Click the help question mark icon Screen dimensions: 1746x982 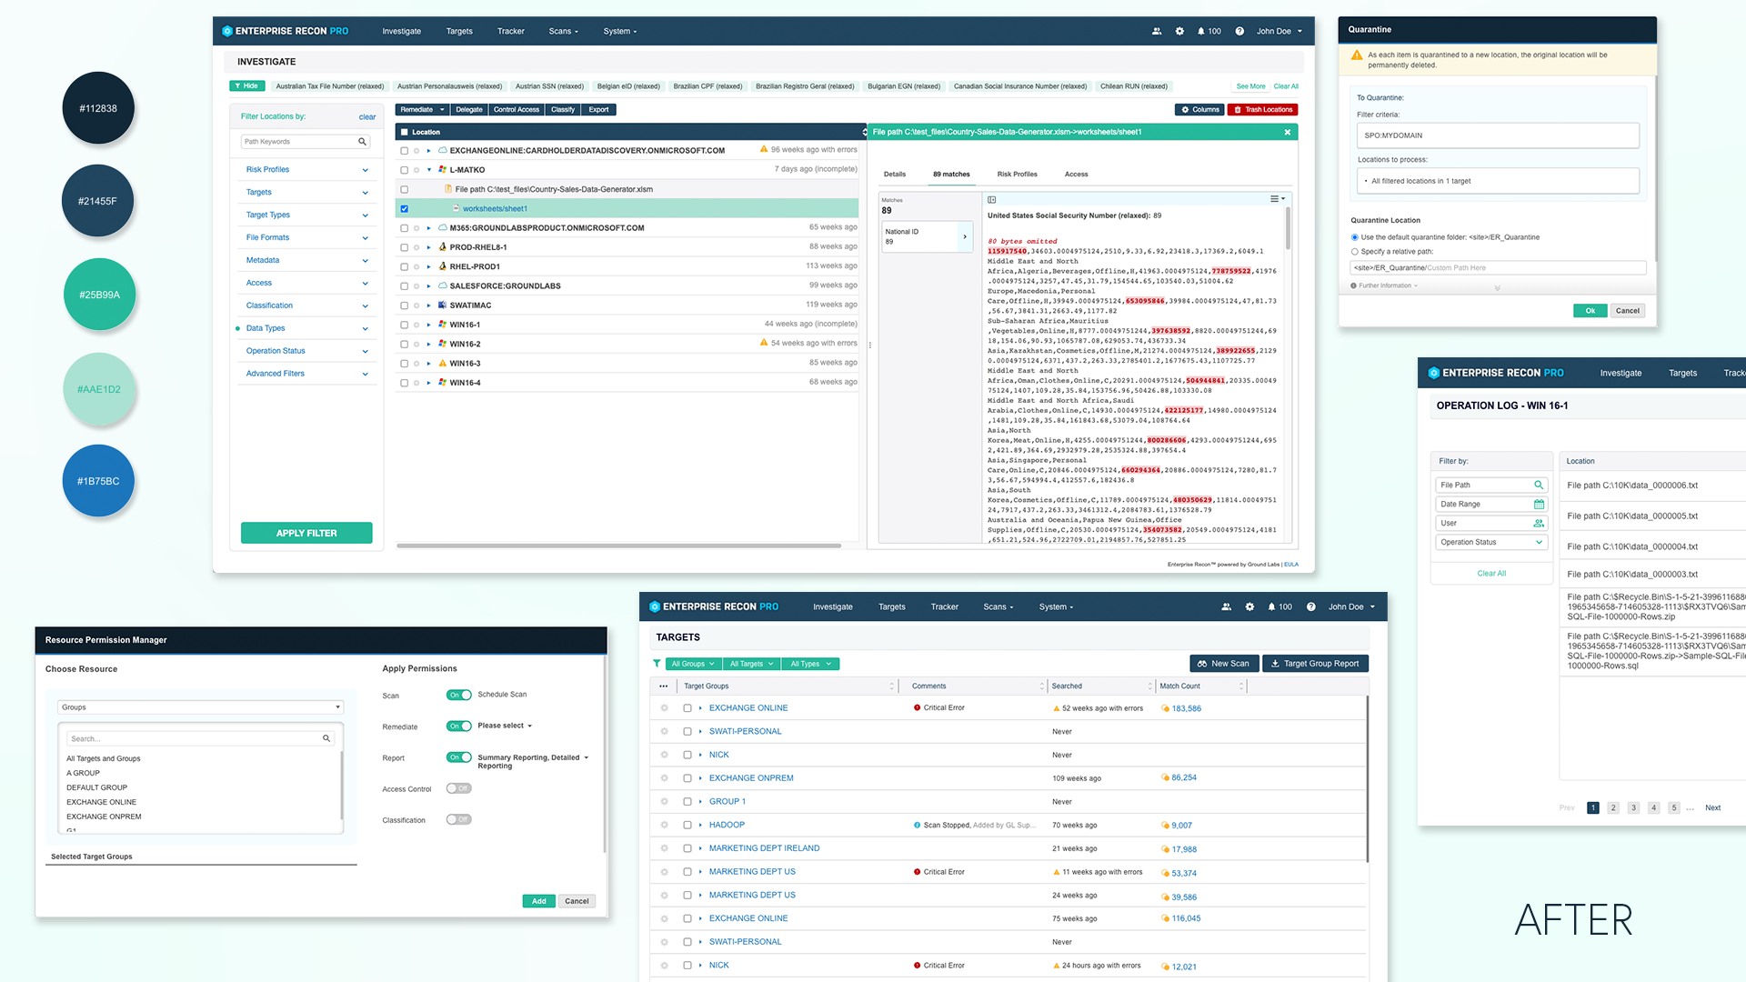[x=1239, y=31]
